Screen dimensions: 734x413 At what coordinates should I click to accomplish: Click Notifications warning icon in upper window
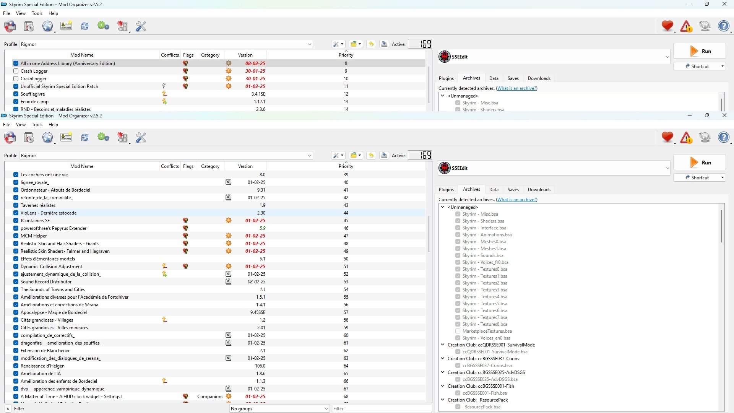tap(686, 26)
